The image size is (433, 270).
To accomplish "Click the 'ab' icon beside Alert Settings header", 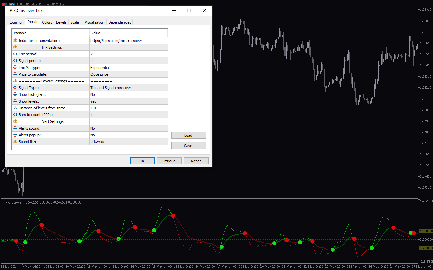I will click(15, 122).
